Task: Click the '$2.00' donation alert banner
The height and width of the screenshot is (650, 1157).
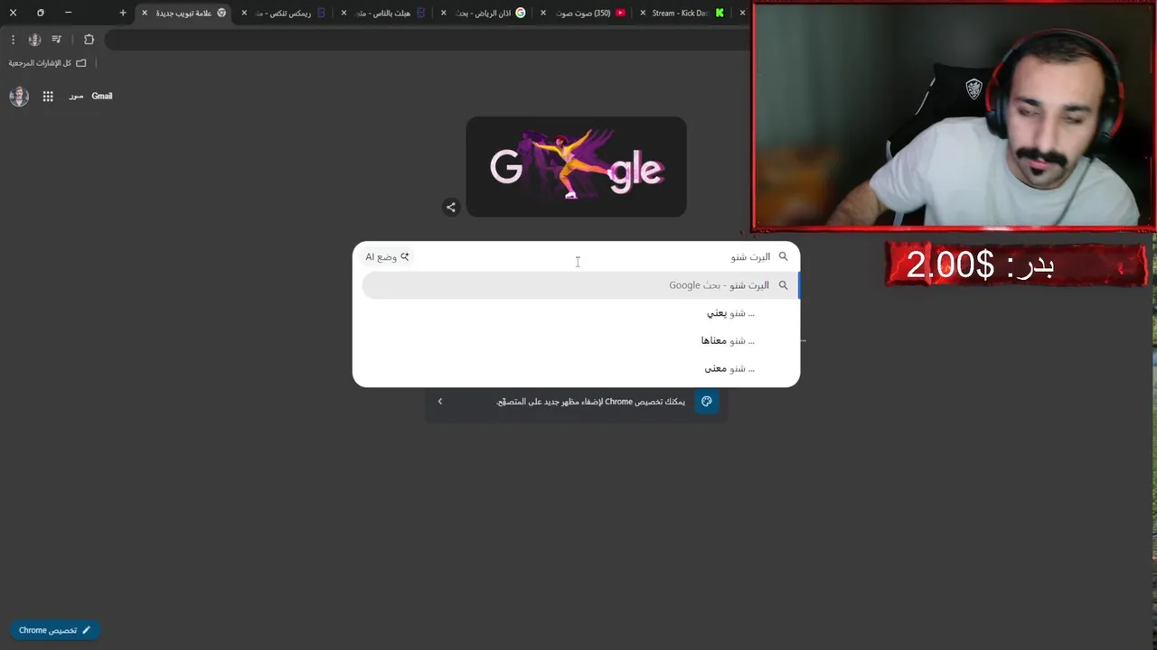Action: click(x=1017, y=265)
